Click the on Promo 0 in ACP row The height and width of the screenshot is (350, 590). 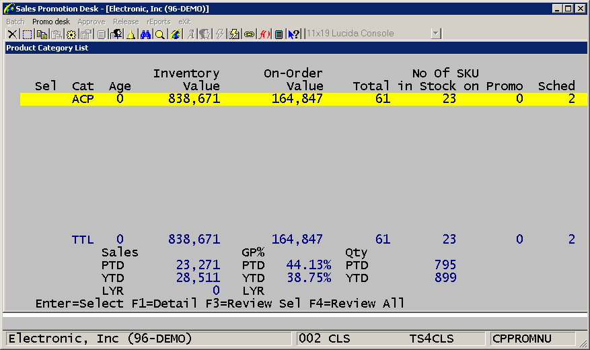coord(519,99)
